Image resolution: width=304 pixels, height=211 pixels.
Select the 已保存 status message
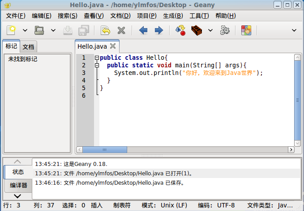pos(167,182)
